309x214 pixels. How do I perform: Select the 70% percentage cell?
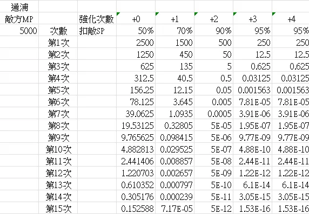(175, 30)
